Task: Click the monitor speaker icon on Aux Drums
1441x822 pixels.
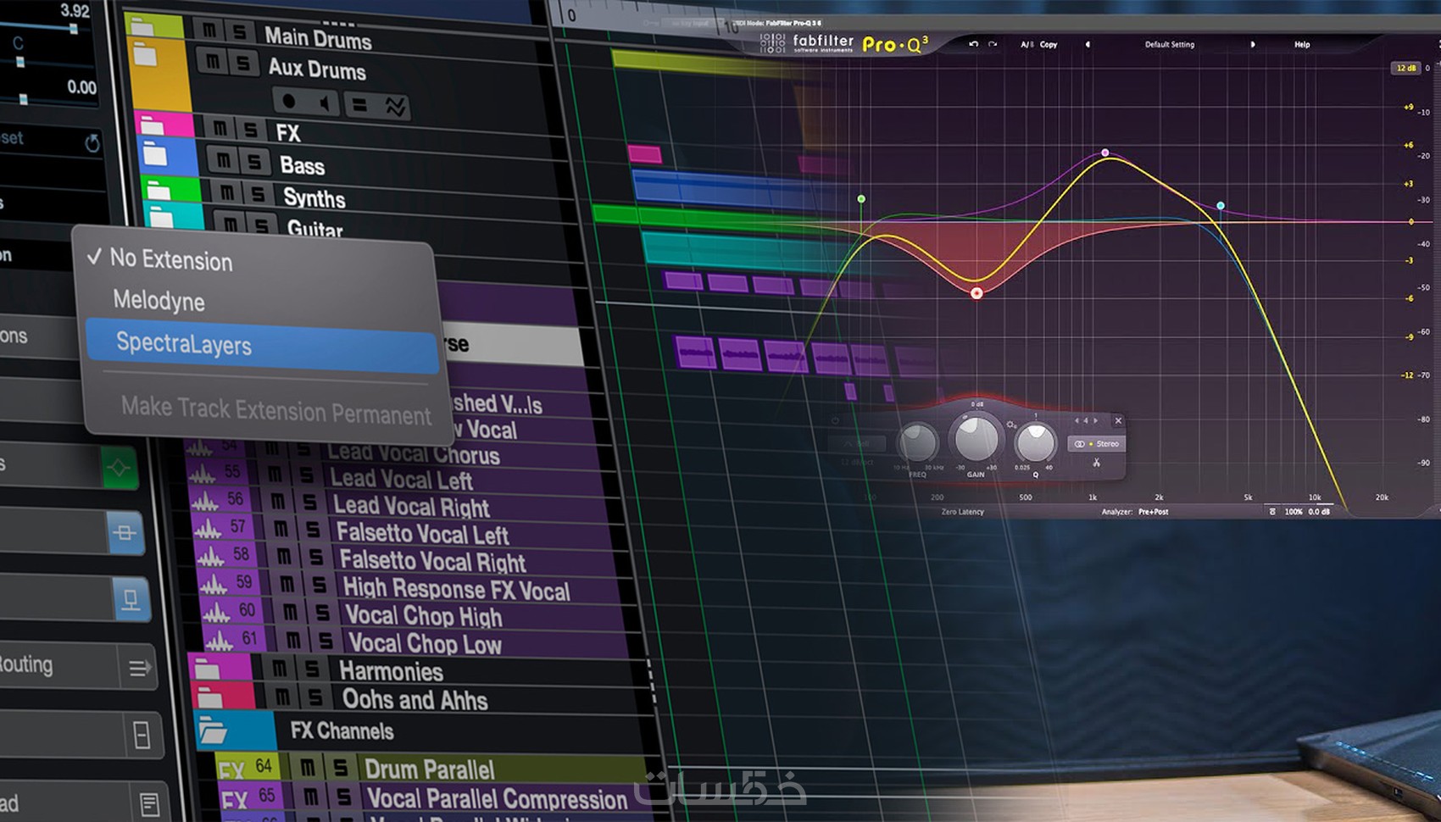Action: [x=325, y=103]
